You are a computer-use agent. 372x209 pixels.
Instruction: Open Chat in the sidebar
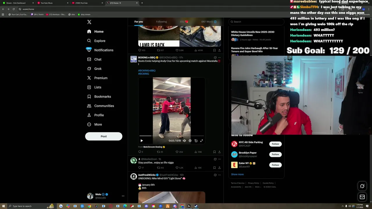[94, 59]
